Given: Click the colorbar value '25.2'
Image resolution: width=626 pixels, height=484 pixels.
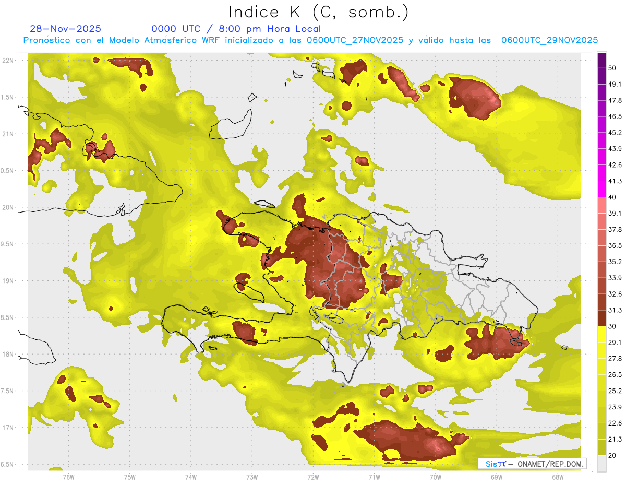Looking at the screenshot, I should click(615, 391).
